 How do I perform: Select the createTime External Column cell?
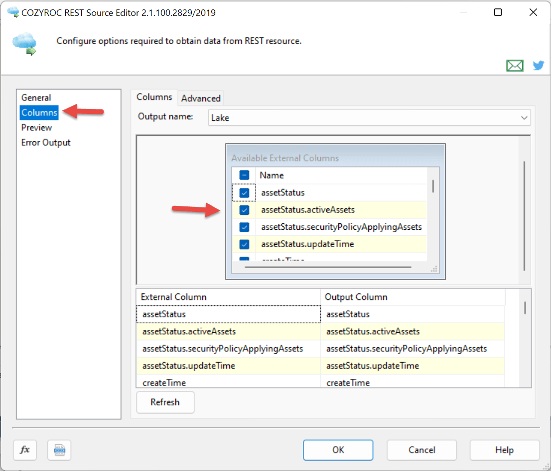click(228, 381)
